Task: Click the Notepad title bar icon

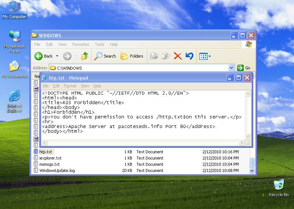Action: (44, 77)
